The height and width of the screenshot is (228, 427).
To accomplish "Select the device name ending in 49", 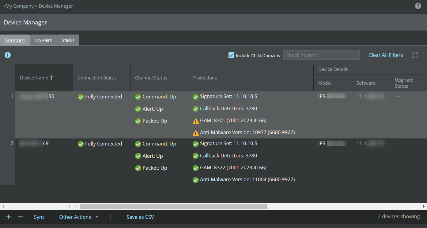I will 34,143.
